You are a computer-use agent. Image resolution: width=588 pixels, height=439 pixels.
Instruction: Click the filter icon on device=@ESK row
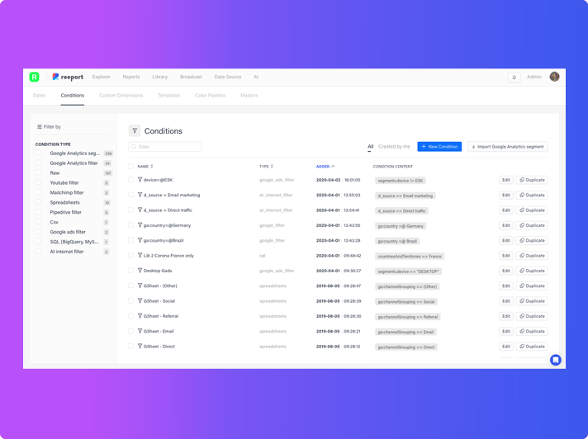pos(140,180)
